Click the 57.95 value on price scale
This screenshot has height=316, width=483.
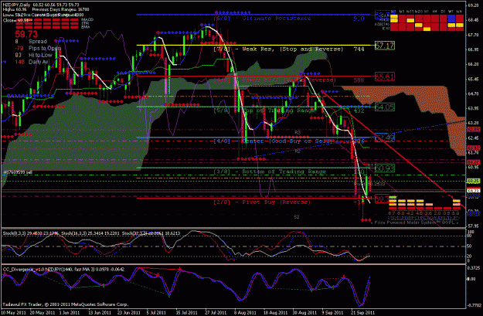point(473,226)
